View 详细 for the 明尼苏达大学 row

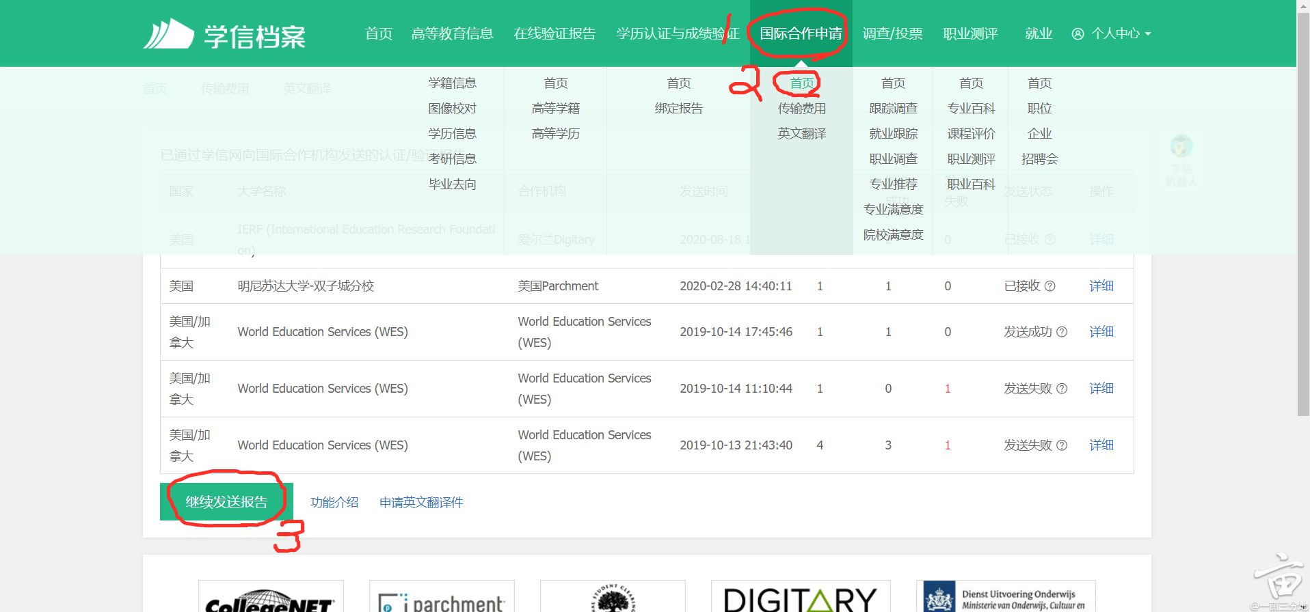click(x=1101, y=286)
